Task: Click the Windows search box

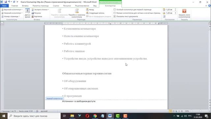Action: [x=34, y=116]
